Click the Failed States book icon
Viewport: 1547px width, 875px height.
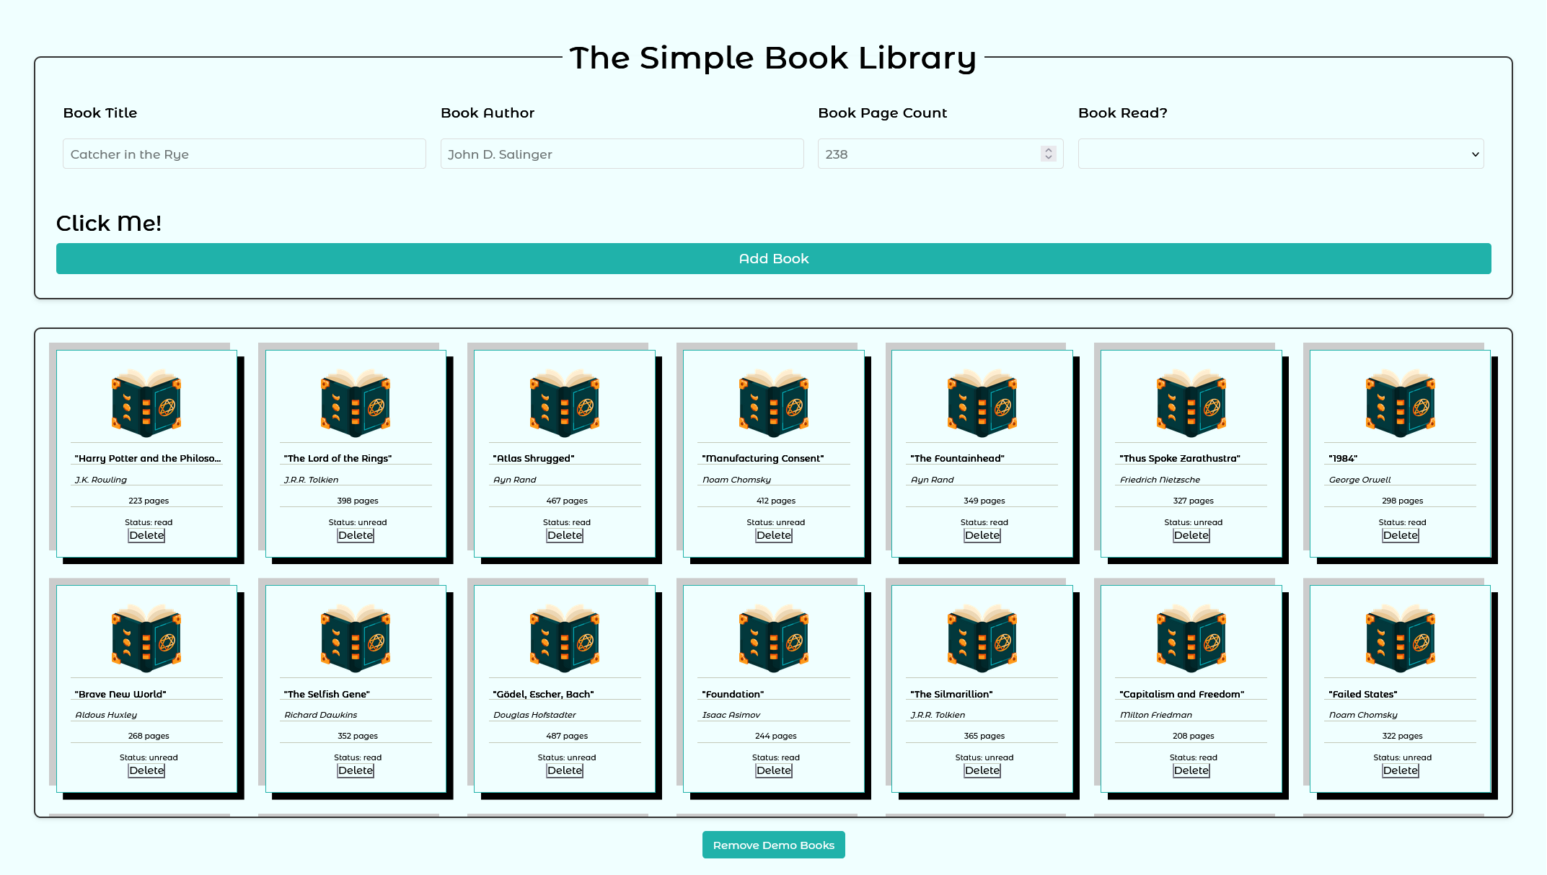pyautogui.click(x=1400, y=639)
